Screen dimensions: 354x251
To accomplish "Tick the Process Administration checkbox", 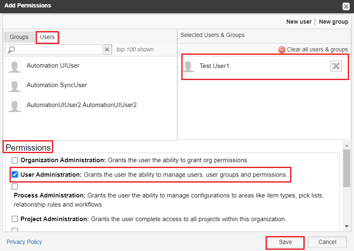I will [15, 187].
